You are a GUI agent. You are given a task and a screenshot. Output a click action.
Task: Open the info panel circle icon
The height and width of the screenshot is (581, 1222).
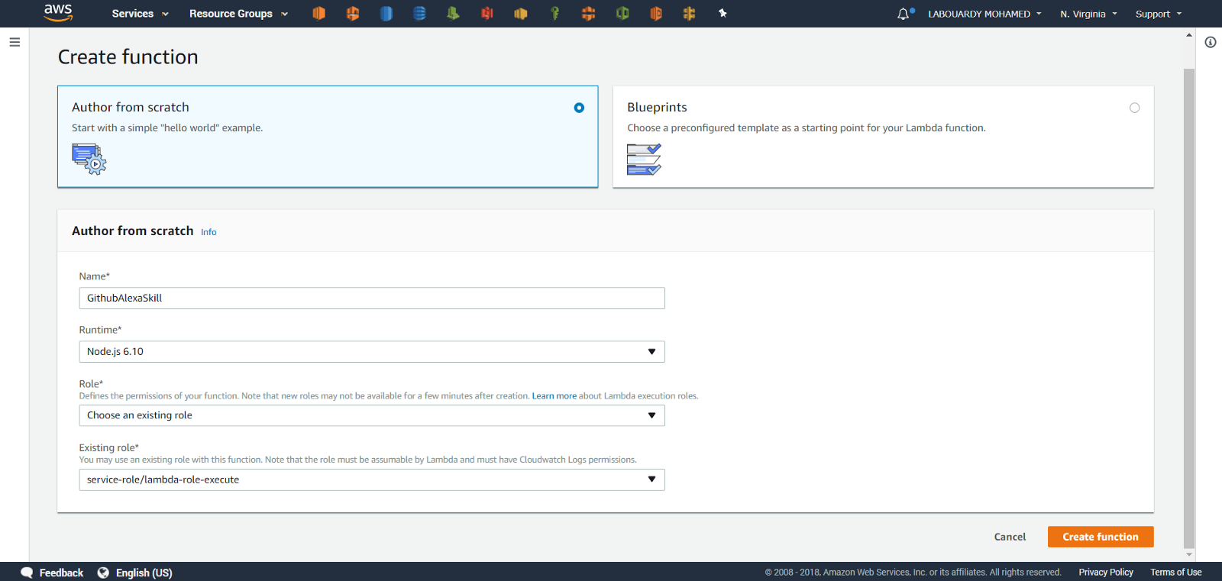click(x=1211, y=42)
